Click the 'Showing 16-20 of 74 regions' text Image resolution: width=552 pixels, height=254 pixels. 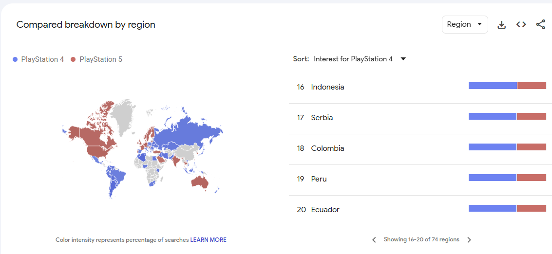[x=421, y=239]
